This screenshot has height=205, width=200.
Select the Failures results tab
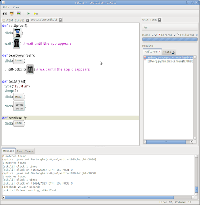152,51
